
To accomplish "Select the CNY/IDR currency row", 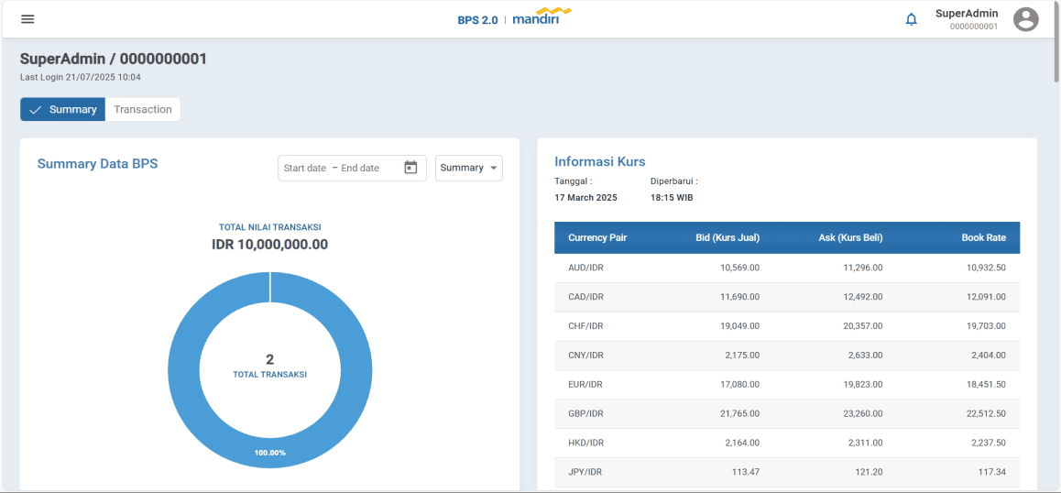I will point(787,355).
